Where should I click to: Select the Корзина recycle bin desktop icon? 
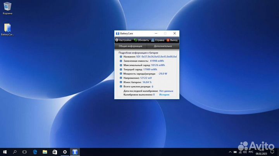(x=7, y=8)
